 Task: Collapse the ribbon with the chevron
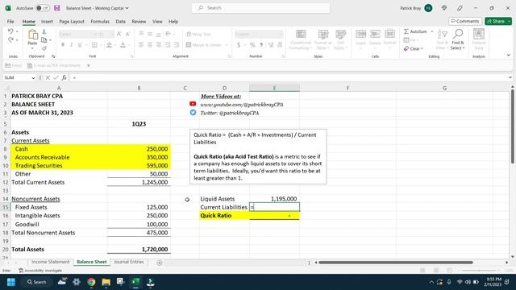509,56
